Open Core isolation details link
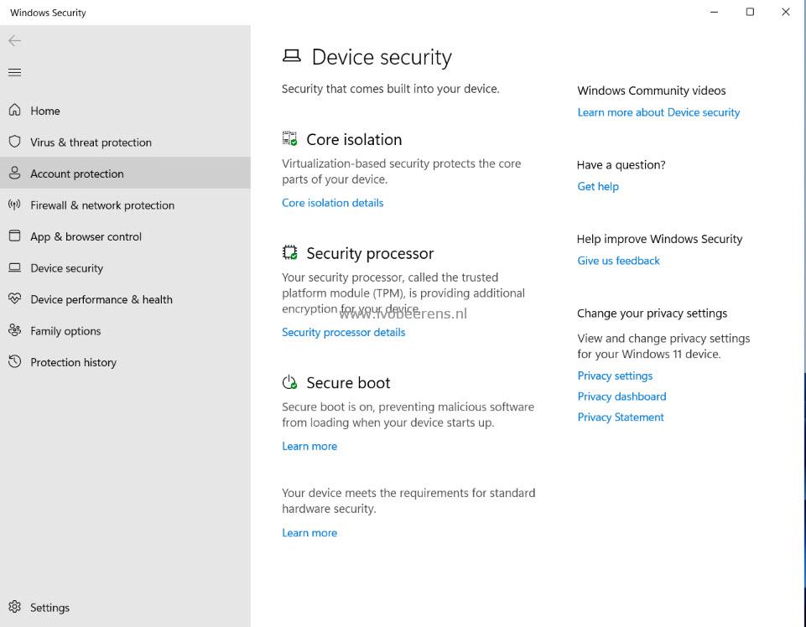The image size is (806, 627). coord(333,203)
